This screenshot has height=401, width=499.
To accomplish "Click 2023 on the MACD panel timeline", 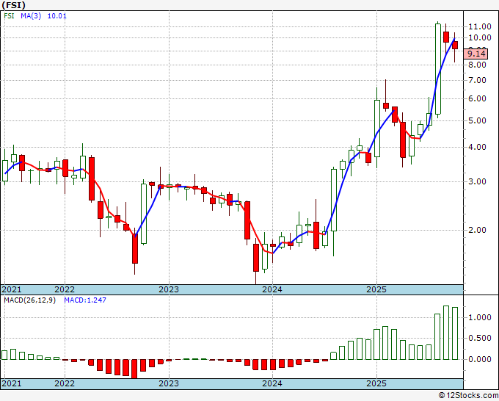I will [x=169, y=383].
